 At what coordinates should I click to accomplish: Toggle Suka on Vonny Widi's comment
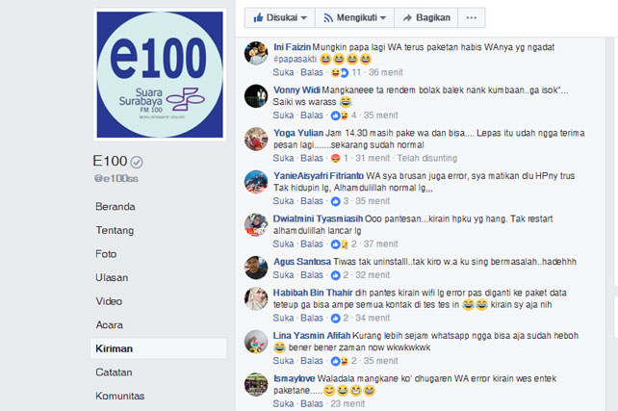coord(283,116)
